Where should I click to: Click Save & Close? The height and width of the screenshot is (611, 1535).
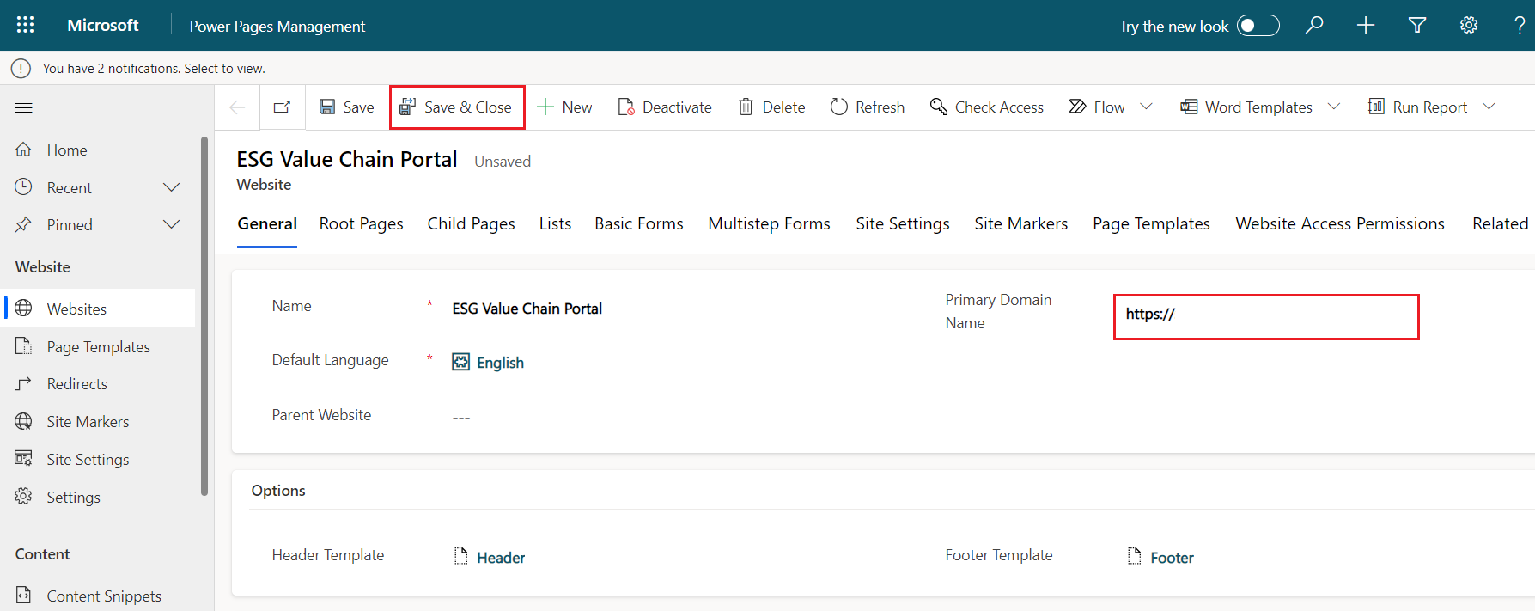coord(456,107)
